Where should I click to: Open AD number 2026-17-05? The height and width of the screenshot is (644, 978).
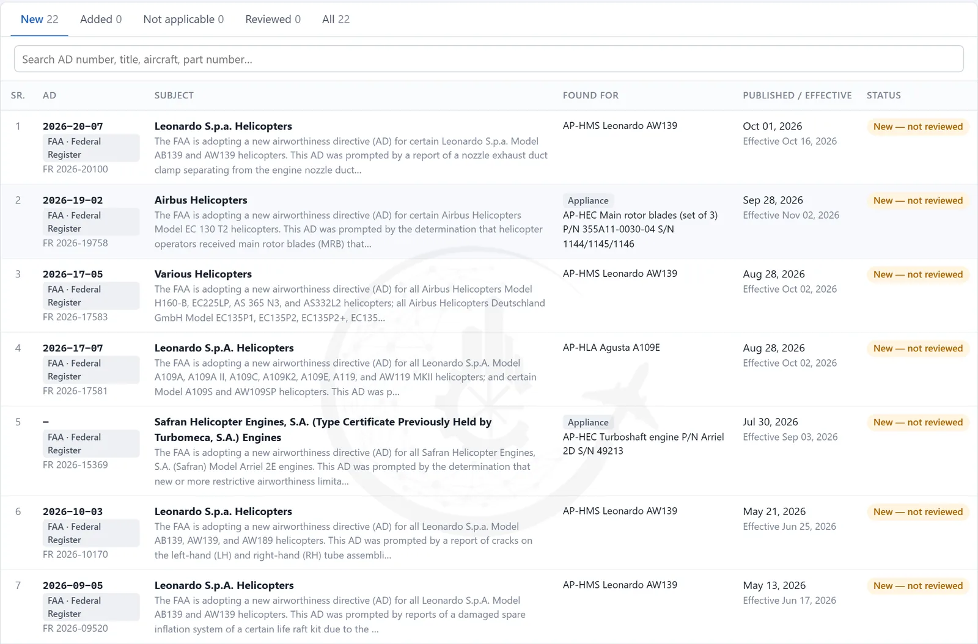click(x=73, y=274)
